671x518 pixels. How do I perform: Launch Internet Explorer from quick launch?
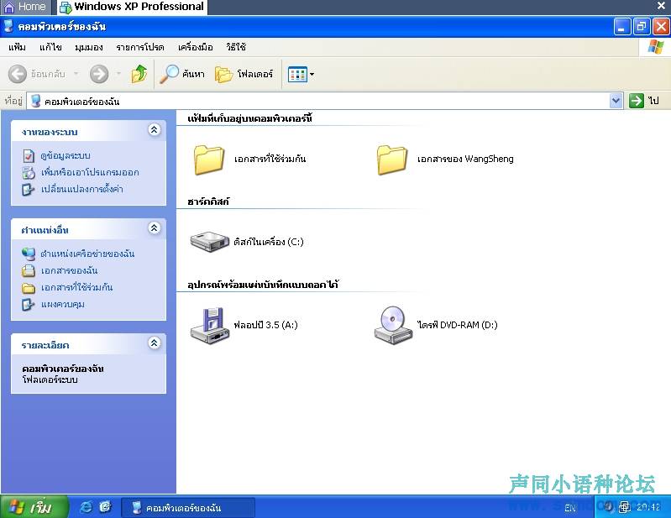[x=86, y=507]
